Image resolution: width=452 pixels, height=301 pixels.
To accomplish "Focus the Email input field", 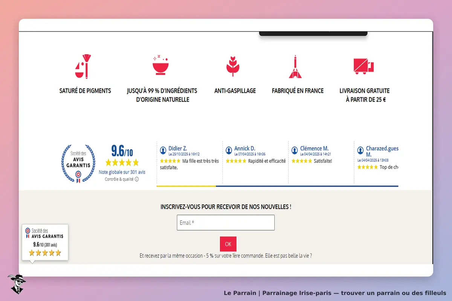I will [226, 223].
